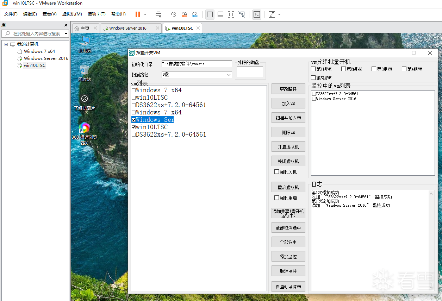Viewport: 442px width, 301px height.
Task: Click the Unity mode toolbar icon
Action: (242, 14)
